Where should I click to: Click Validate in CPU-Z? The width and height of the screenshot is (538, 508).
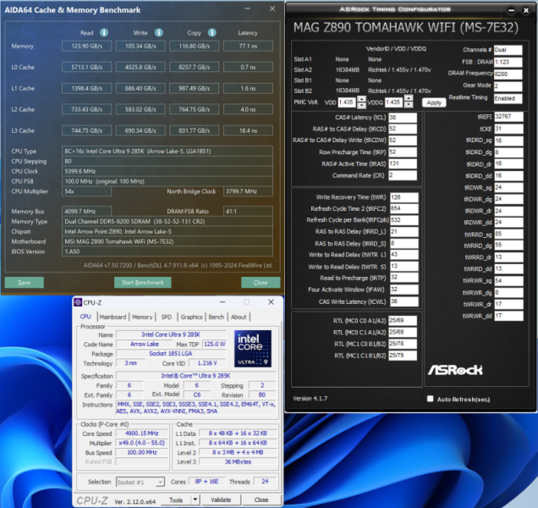221,500
